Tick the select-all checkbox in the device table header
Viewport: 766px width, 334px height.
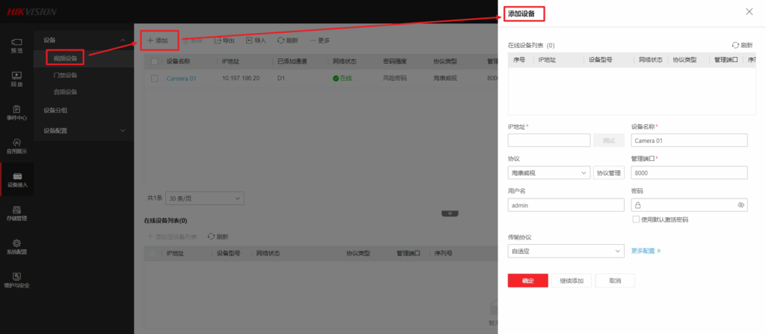pos(155,61)
